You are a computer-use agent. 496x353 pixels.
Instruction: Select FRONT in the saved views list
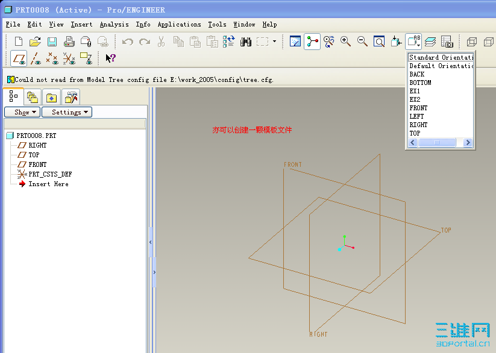(418, 108)
